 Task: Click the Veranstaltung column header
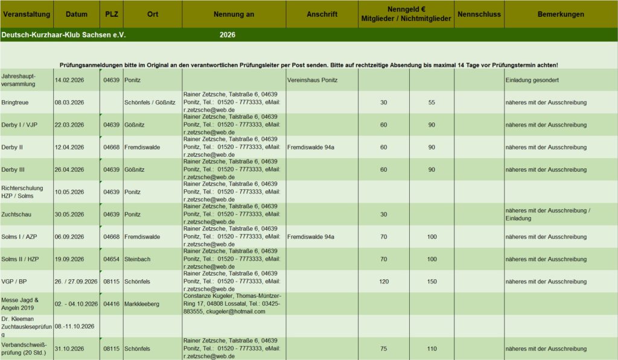(27, 14)
